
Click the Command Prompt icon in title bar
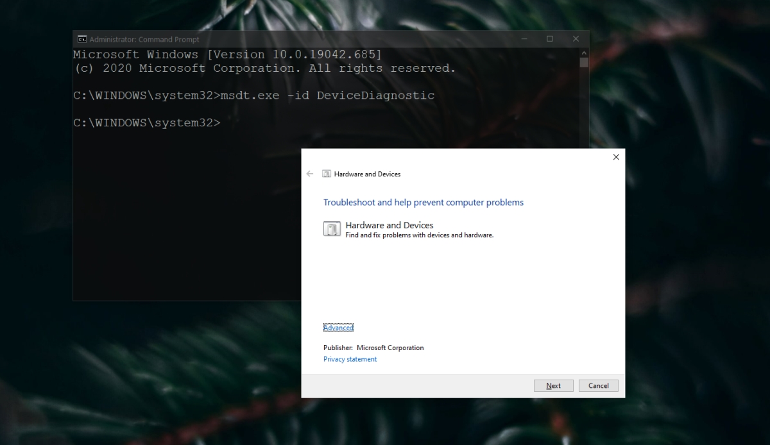coord(82,39)
